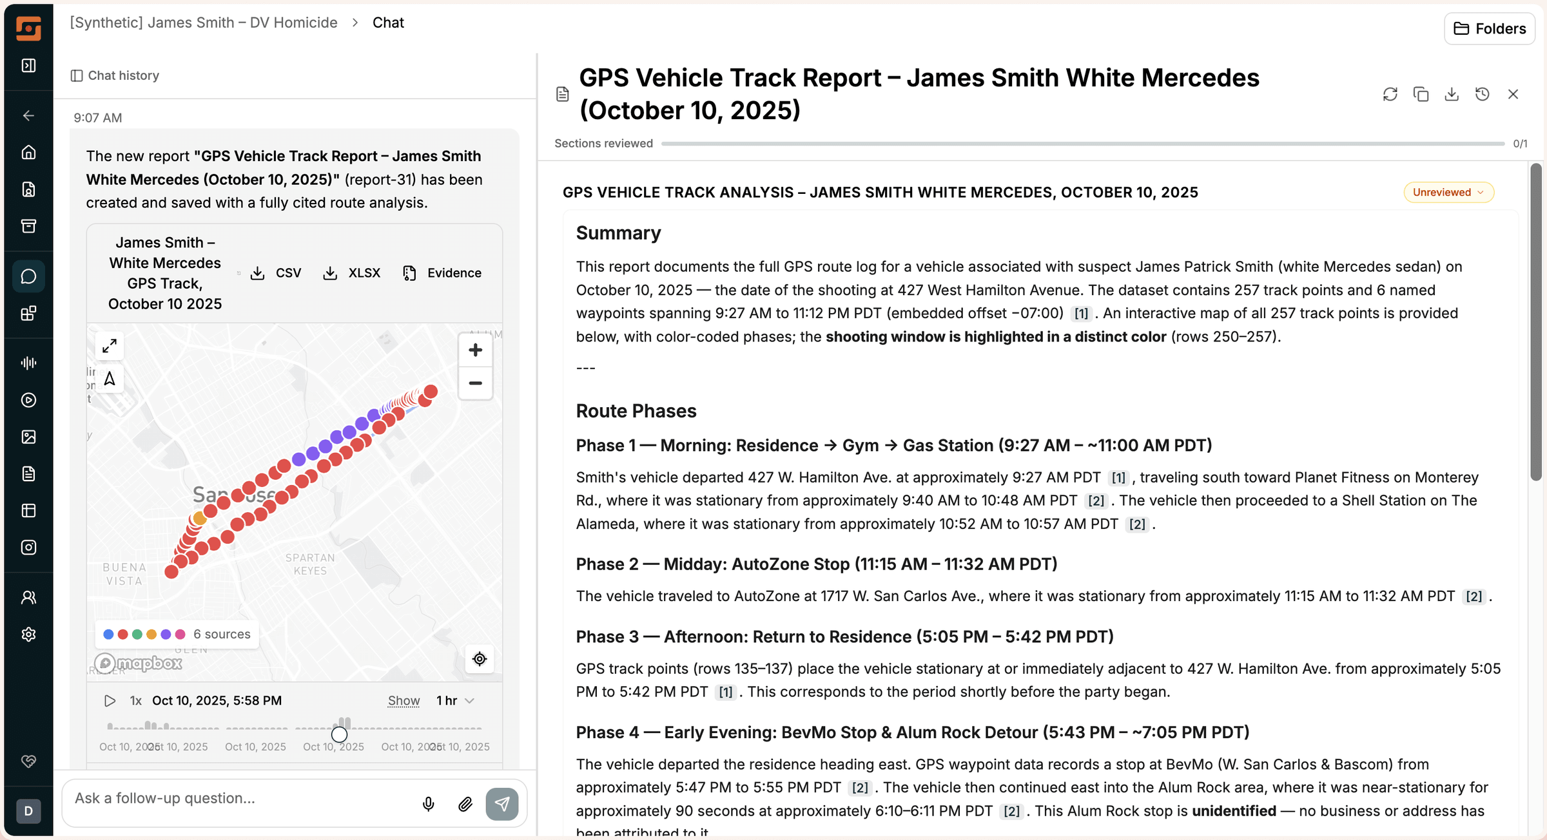This screenshot has height=840, width=1547.
Task: Download the GPS track as CSV
Action: [x=276, y=273]
